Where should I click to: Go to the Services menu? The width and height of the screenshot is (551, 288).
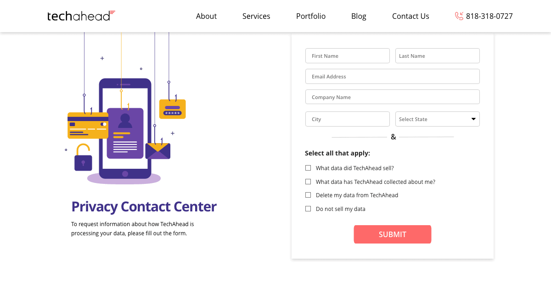pos(256,16)
